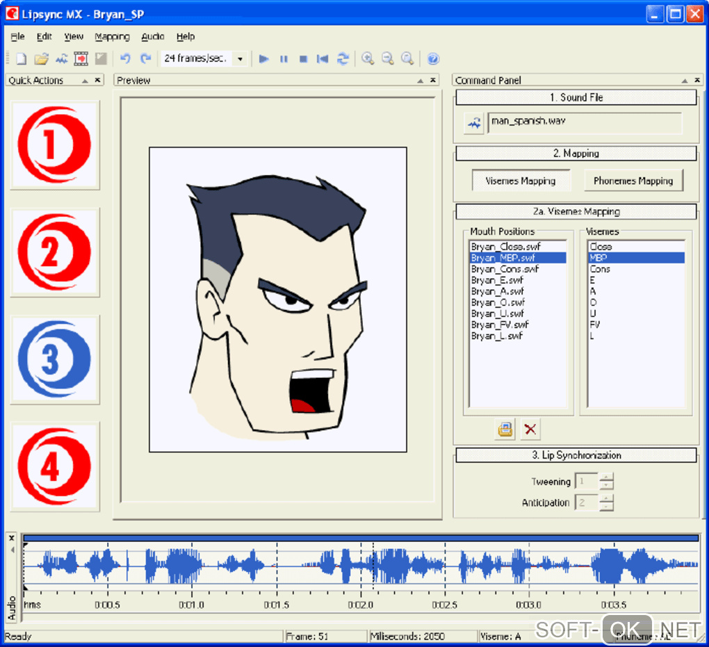Click the 0:01.0 mark on audio timeline

[192, 605]
